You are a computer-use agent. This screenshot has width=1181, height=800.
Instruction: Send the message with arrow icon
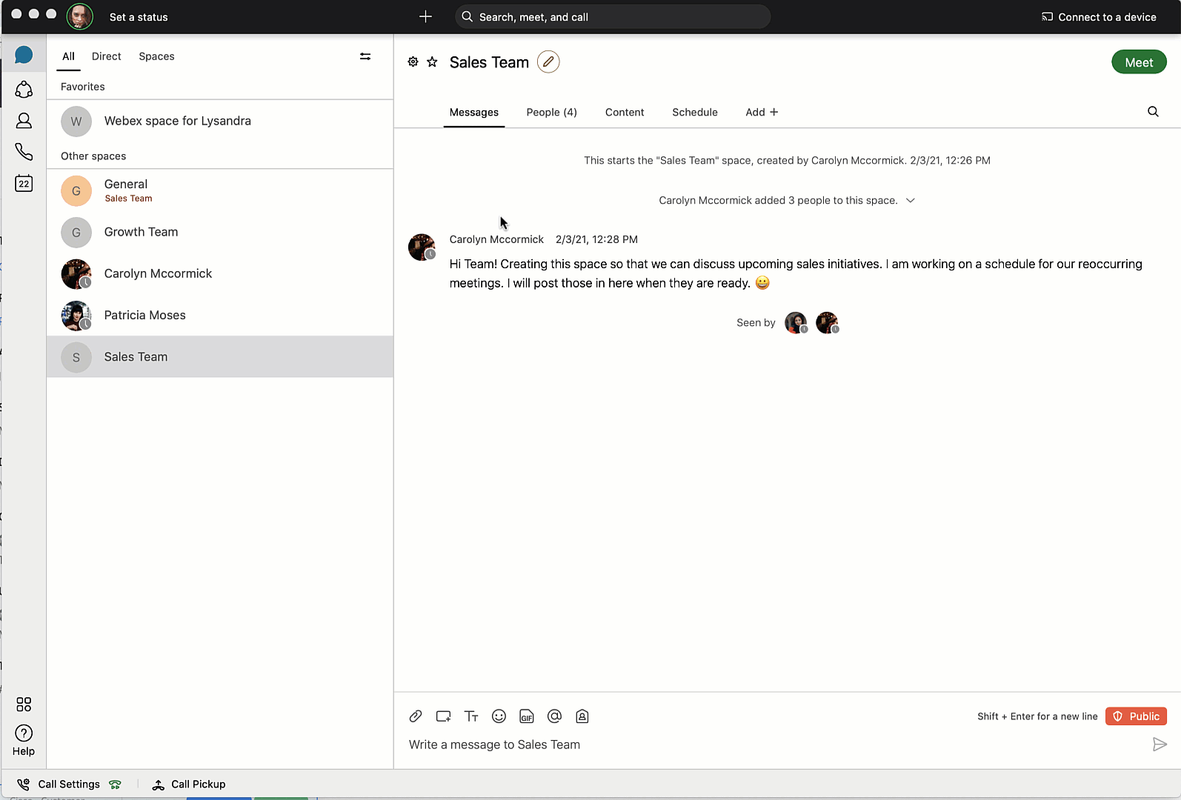(1160, 744)
